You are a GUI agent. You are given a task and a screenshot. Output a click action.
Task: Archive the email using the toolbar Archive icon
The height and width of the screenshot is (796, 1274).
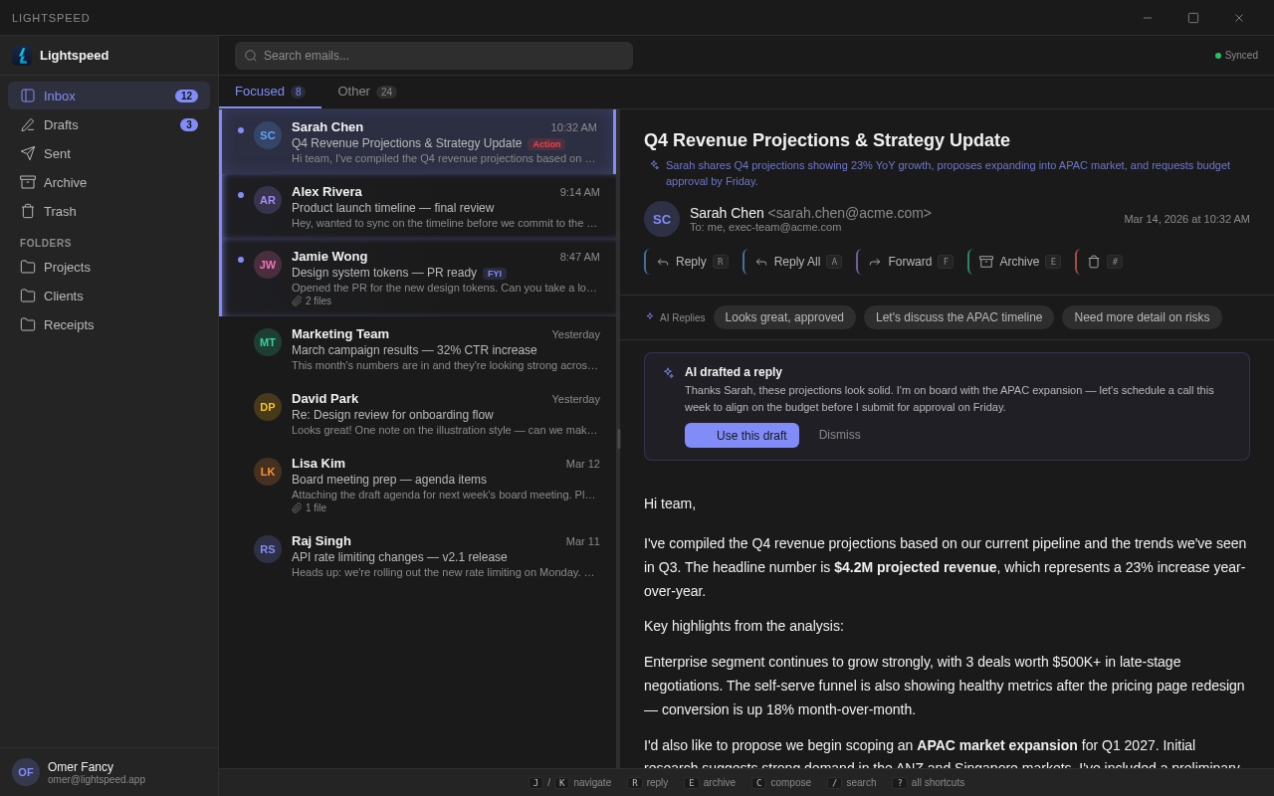tap(985, 261)
